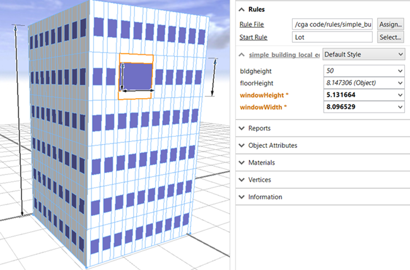410x270 pixels.
Task: Open the Default Style dropdown
Action: coord(363,55)
